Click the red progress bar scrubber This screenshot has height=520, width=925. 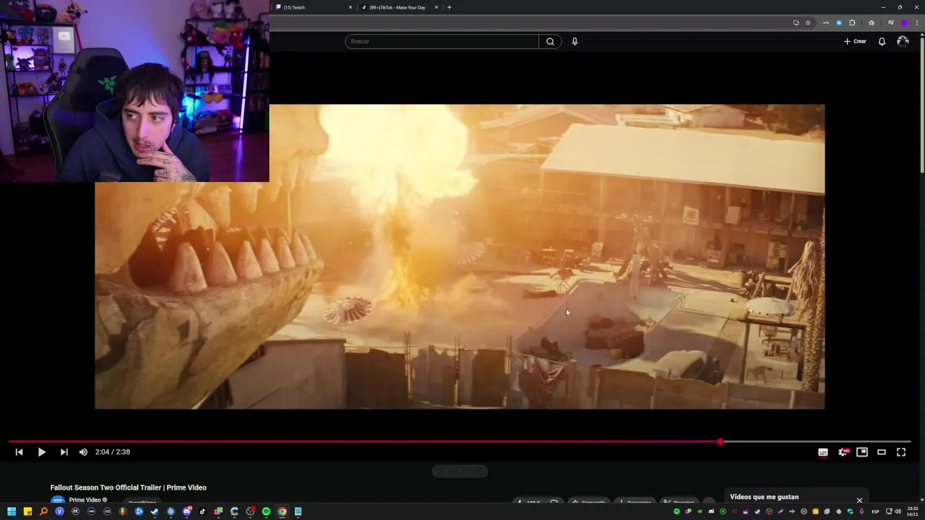[x=720, y=441]
